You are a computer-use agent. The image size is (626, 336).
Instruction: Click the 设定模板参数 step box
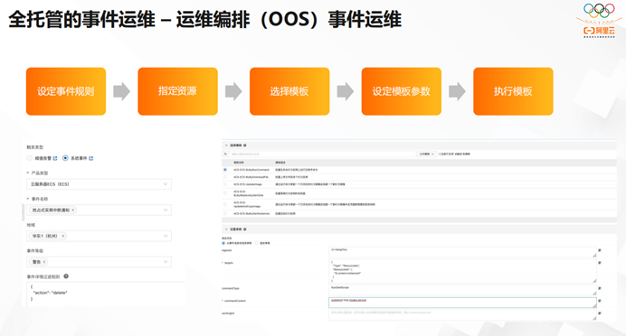point(402,91)
